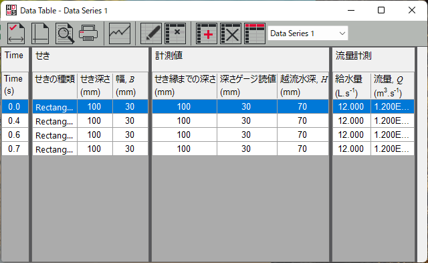The width and height of the screenshot is (428, 263).
Task: Click the blank page layout icon
Action: coord(40,33)
